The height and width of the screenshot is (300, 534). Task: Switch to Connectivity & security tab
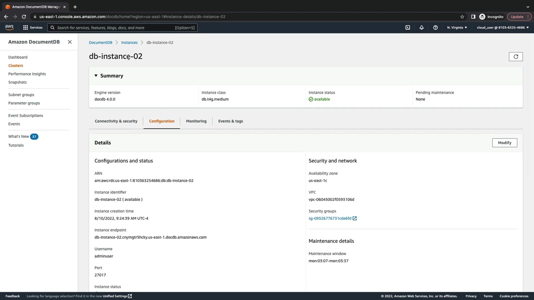click(x=116, y=121)
